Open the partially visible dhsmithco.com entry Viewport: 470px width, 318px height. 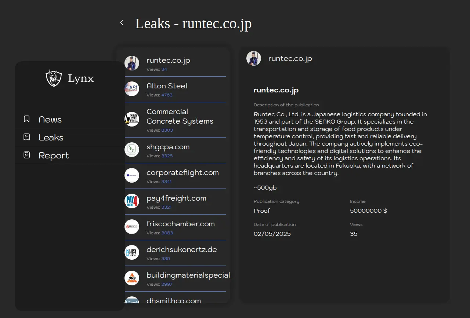tap(173, 300)
